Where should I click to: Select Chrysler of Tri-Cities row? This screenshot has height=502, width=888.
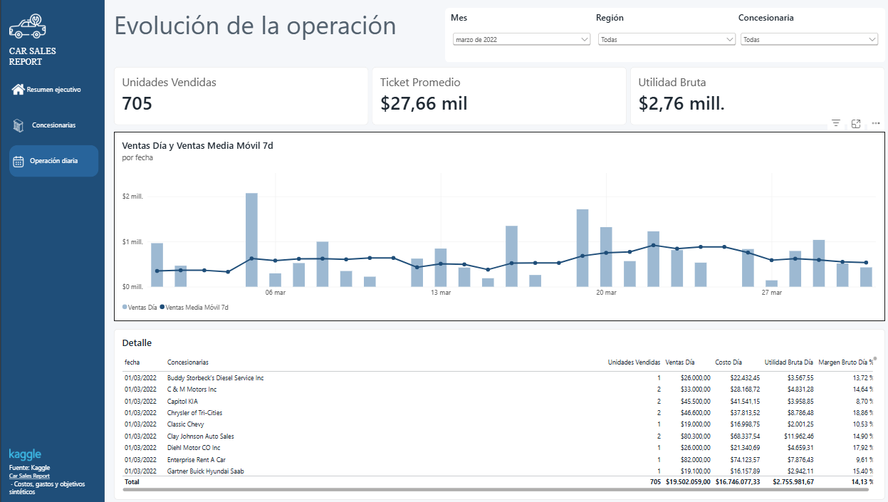coord(498,413)
